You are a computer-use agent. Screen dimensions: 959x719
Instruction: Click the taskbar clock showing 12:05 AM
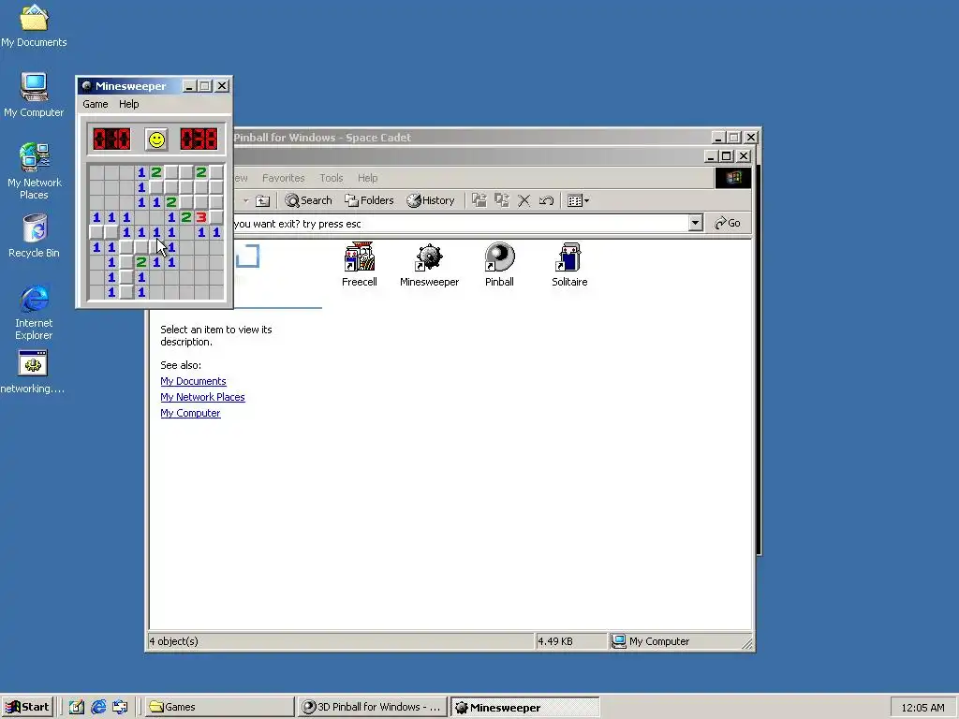[922, 708]
